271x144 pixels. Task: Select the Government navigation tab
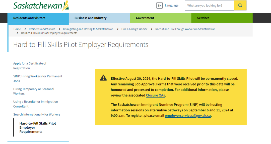[145, 18]
